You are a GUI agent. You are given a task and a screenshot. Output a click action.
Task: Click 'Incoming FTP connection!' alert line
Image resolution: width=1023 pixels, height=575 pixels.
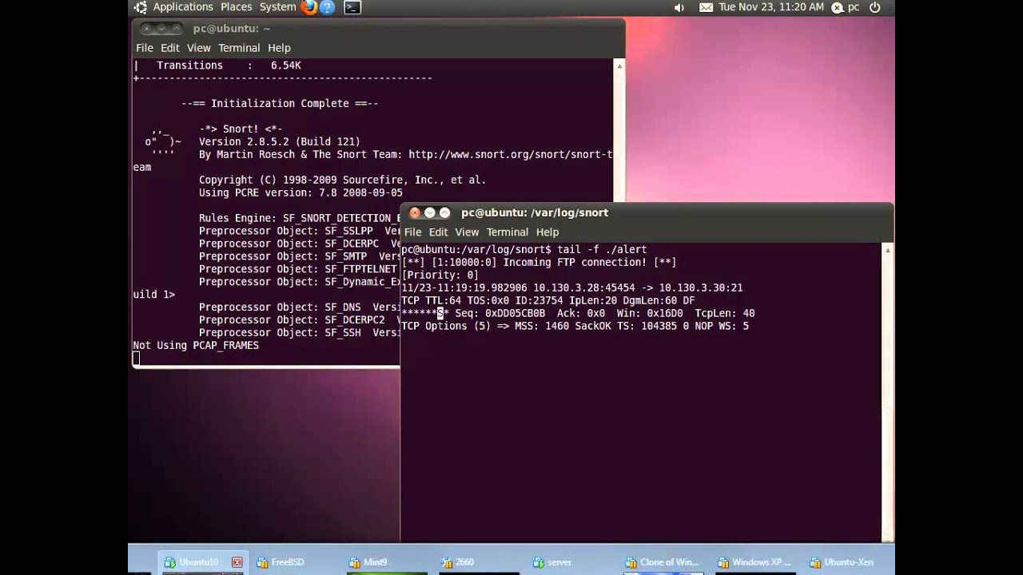tap(539, 263)
